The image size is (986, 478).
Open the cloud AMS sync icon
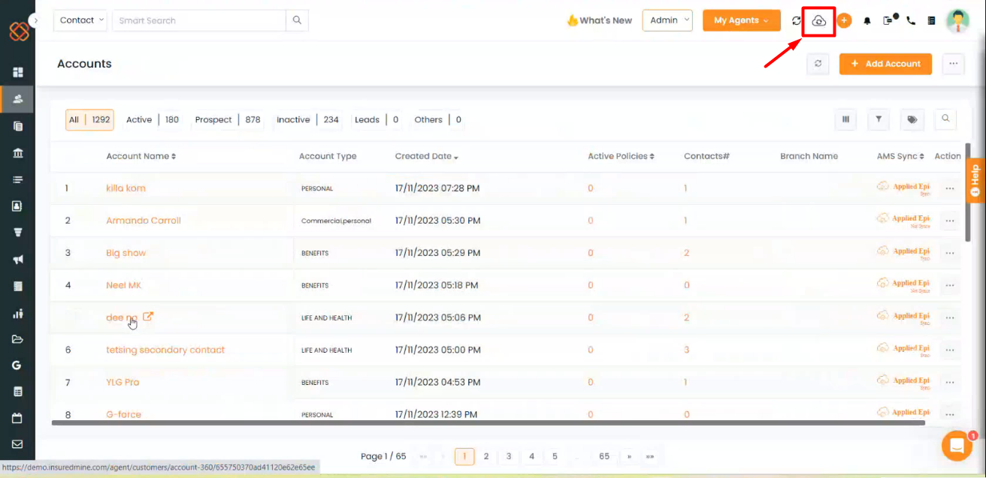click(818, 20)
